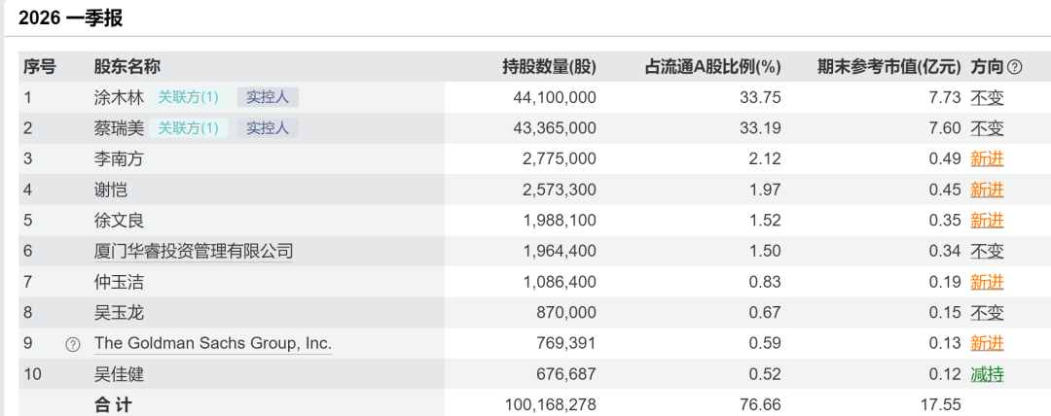Click 新进 link in Goldman Sachs row
The width and height of the screenshot is (1051, 416).
pyautogui.click(x=988, y=344)
